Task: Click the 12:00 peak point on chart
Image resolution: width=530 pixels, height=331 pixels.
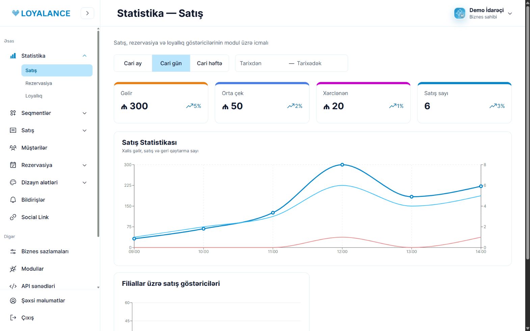Action: point(342,165)
